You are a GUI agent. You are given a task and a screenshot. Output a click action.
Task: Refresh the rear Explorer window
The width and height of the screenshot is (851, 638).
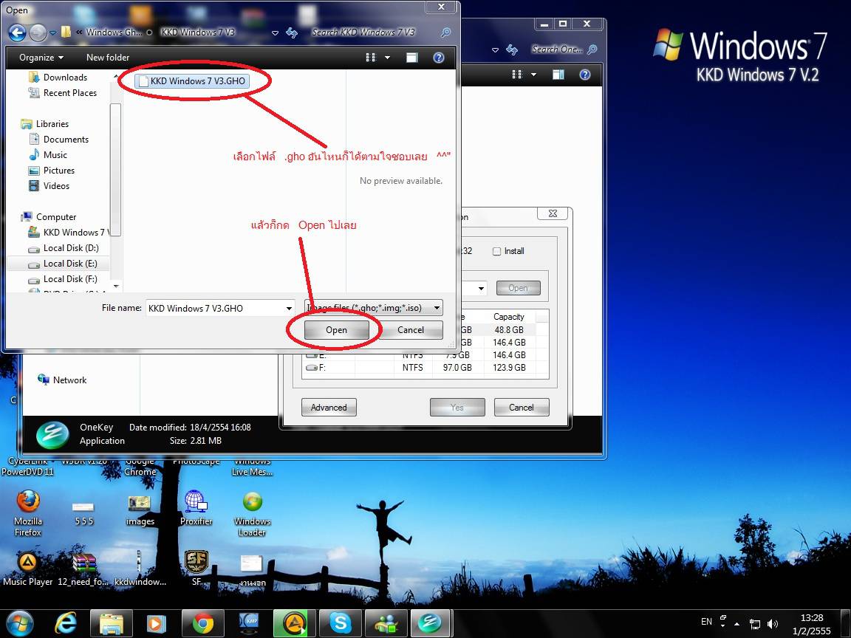(512, 50)
